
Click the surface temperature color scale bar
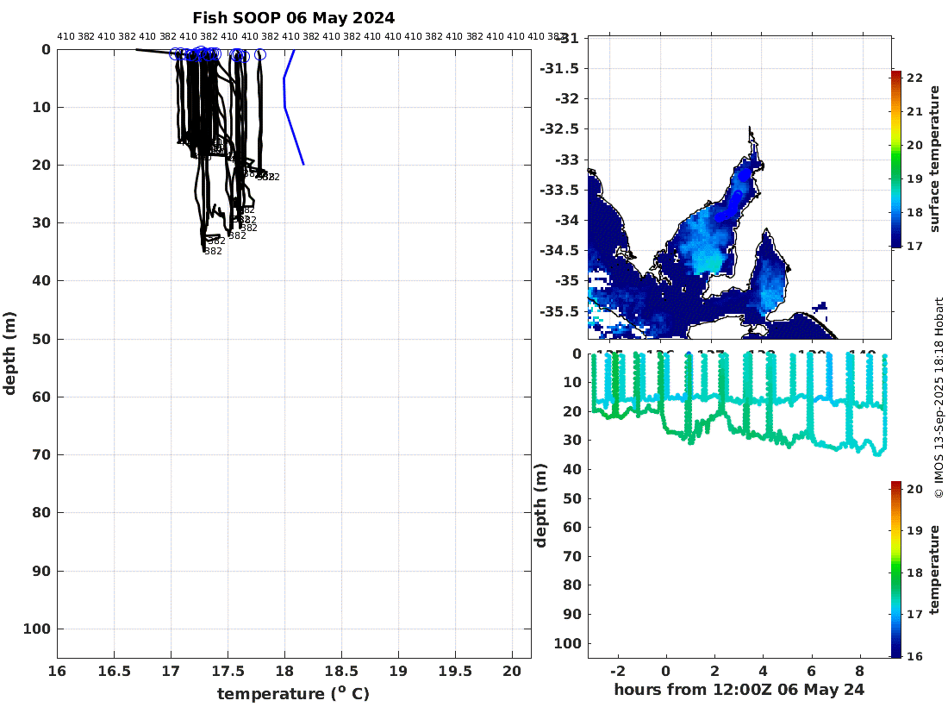point(895,159)
